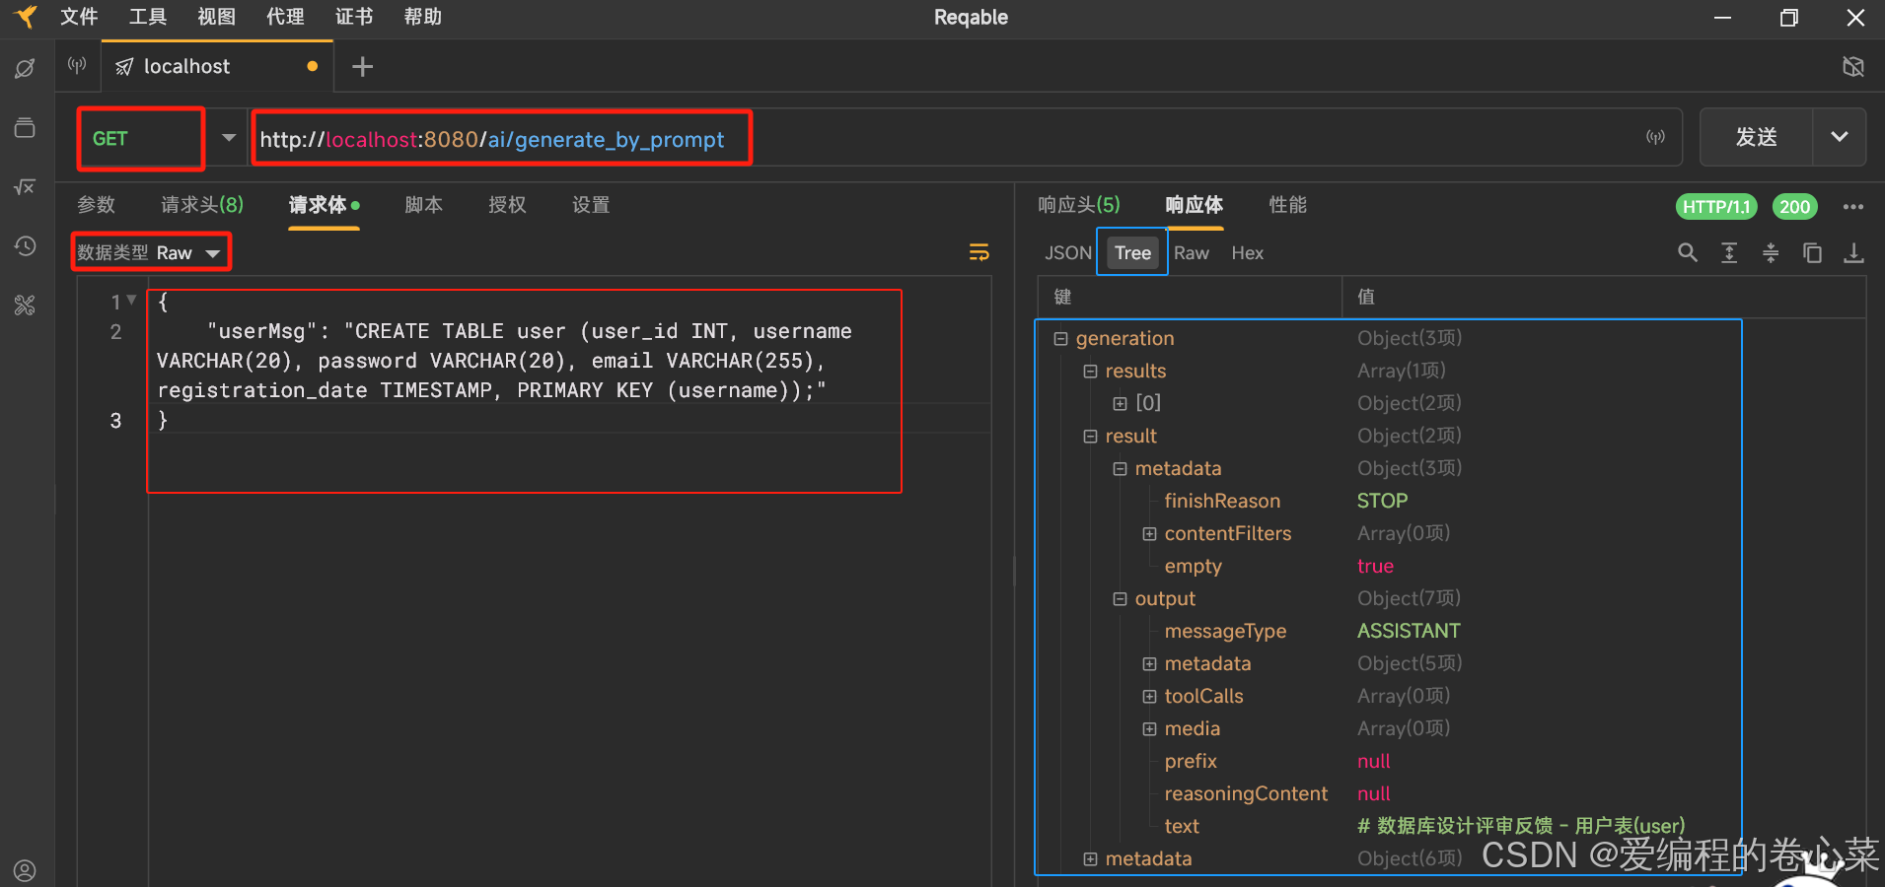
Task: Copy the response body
Action: coord(1812,253)
